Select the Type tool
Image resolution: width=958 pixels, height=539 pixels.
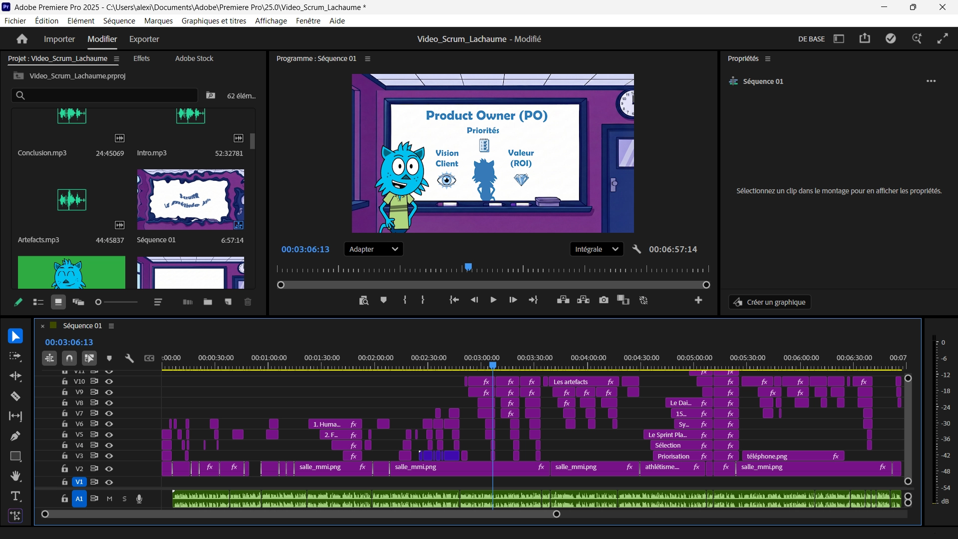click(15, 496)
